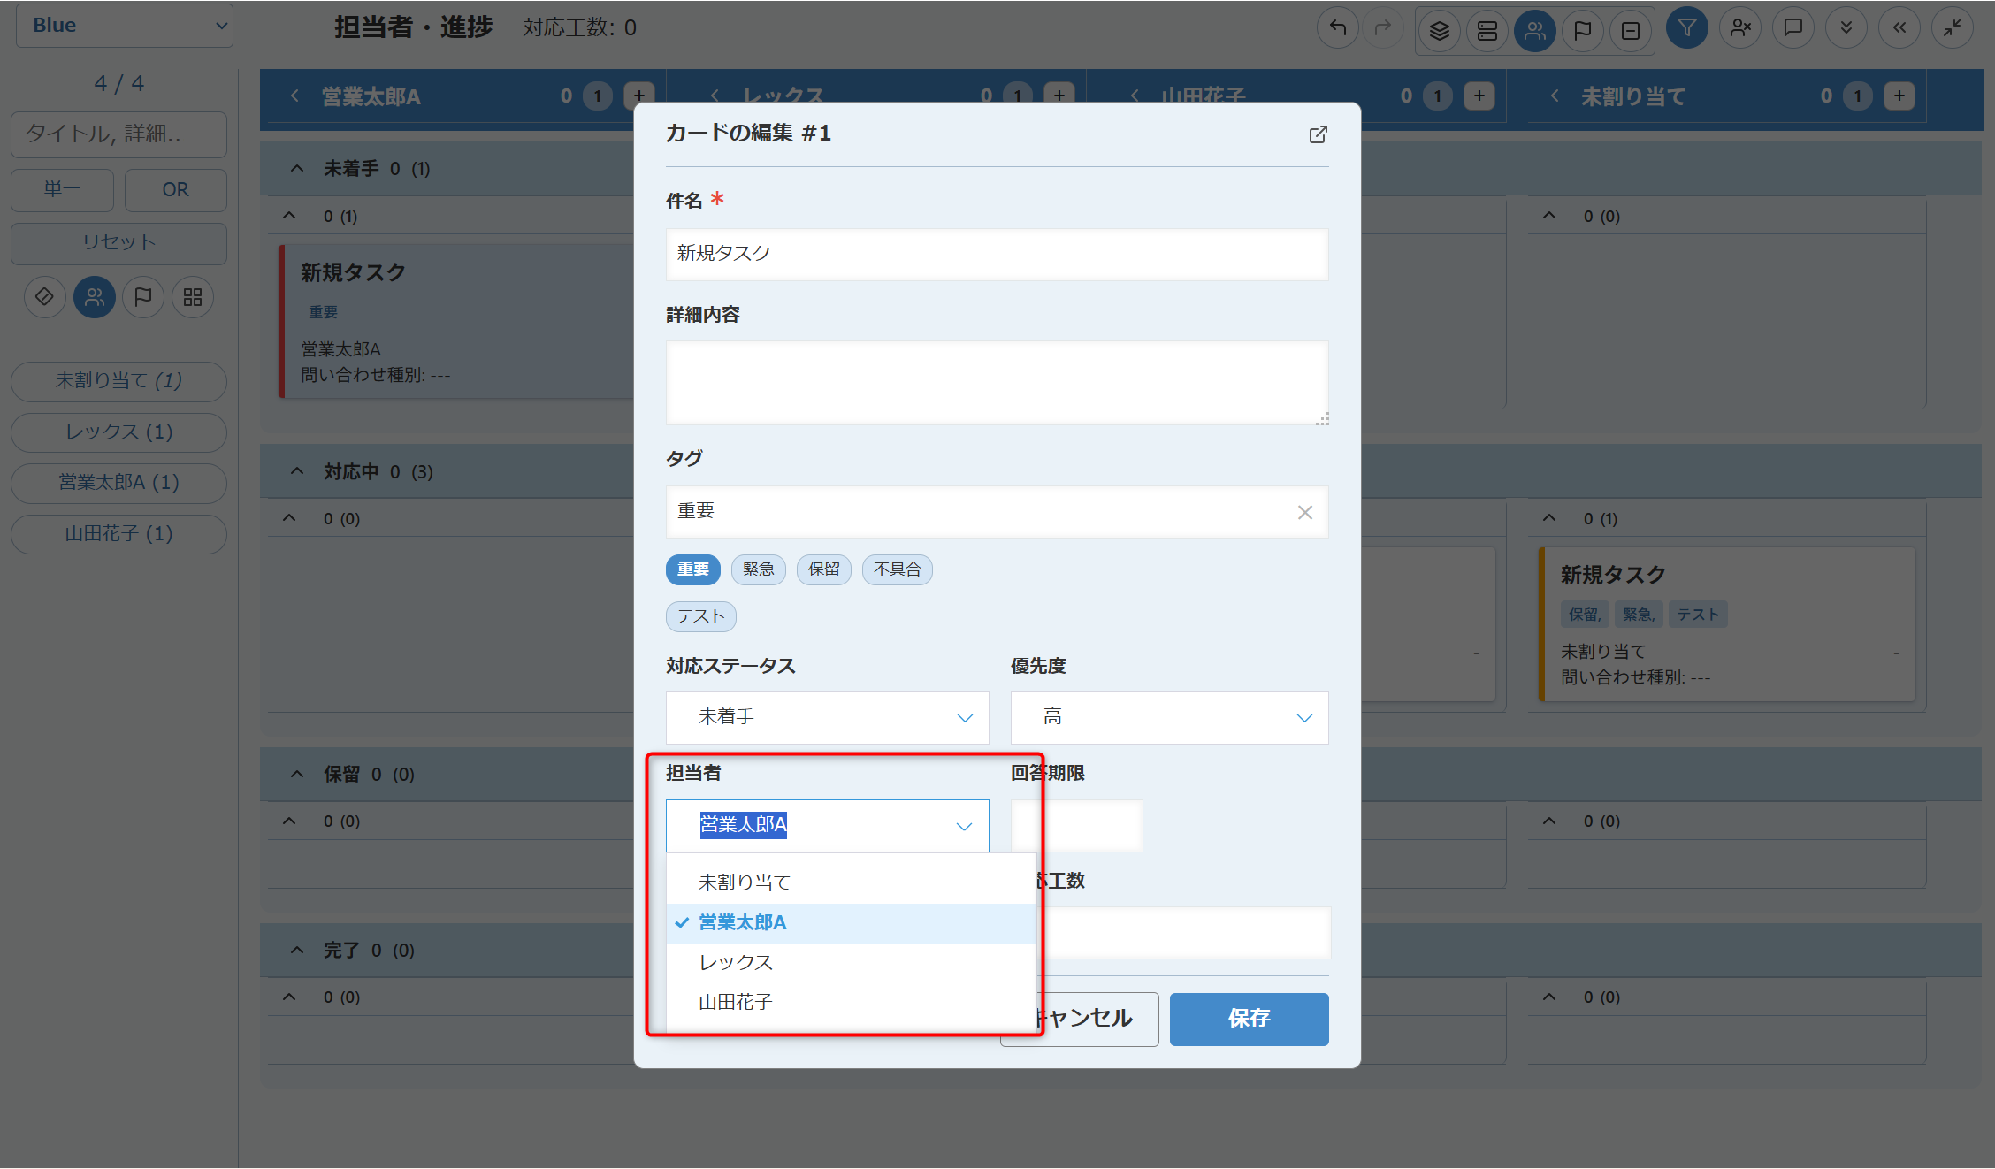This screenshot has width=1995, height=1169.
Task: Select レックス from assignee list
Action: click(x=736, y=962)
